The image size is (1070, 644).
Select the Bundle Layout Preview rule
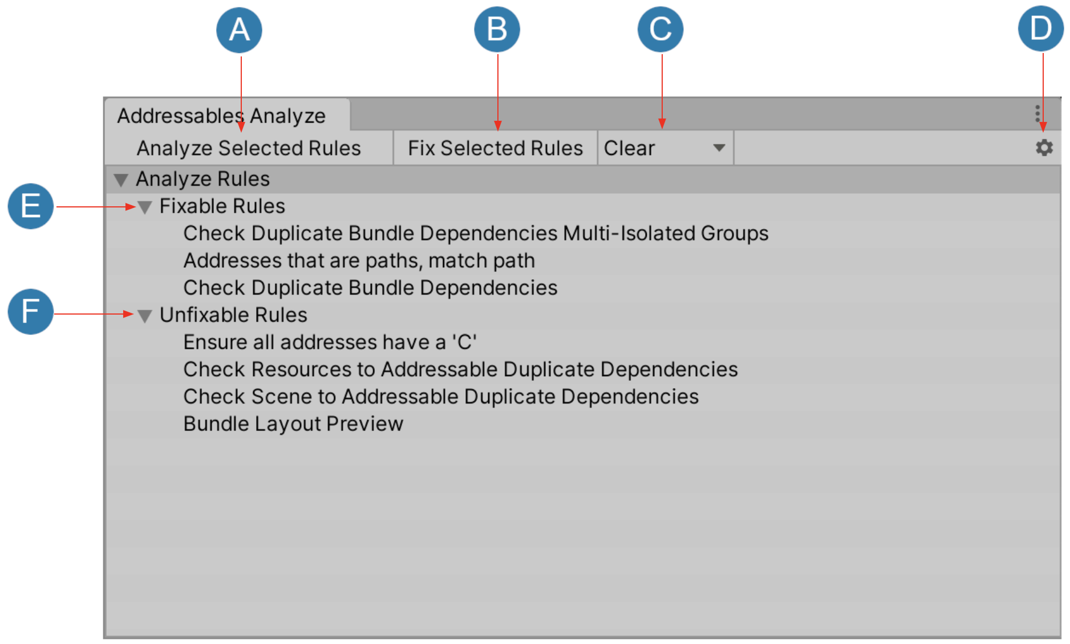(293, 423)
